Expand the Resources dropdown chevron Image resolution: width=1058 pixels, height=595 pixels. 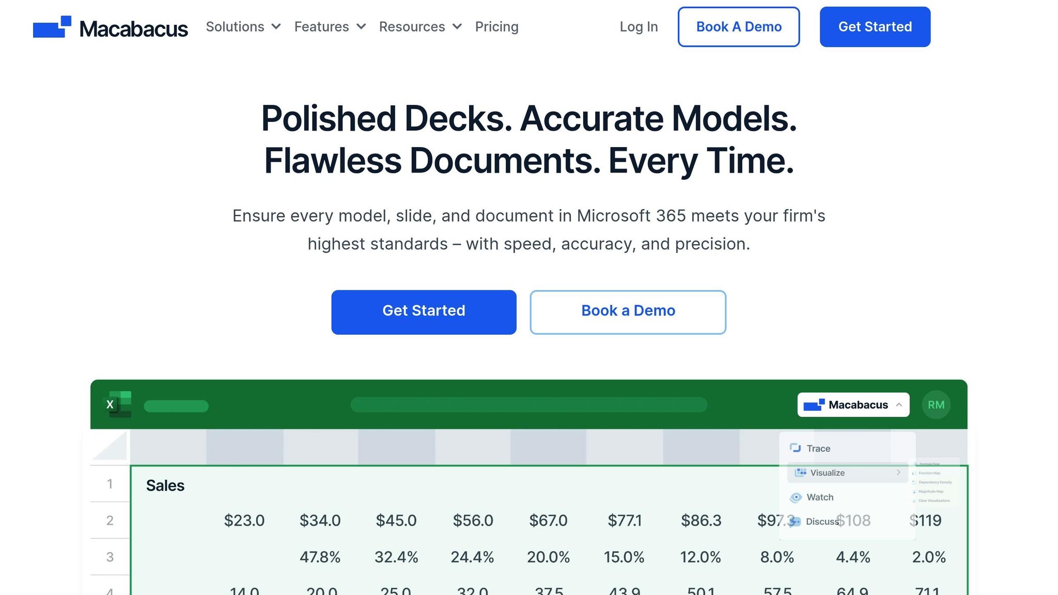457,27
